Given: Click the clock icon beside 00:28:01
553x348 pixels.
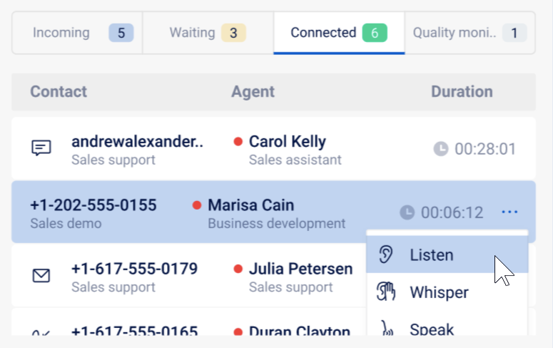Looking at the screenshot, I should 440,149.
